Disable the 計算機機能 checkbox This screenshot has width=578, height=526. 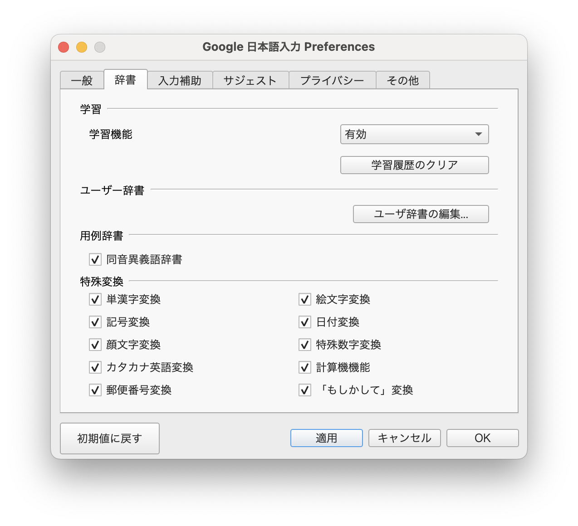coord(305,368)
